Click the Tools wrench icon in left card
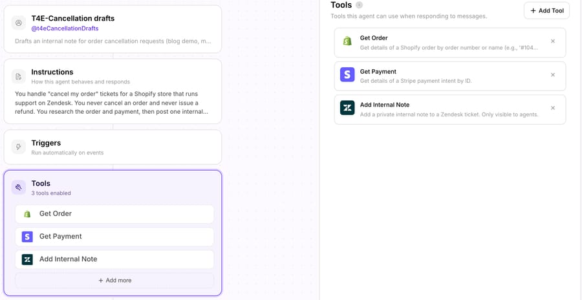The width and height of the screenshot is (582, 300). pos(19,187)
